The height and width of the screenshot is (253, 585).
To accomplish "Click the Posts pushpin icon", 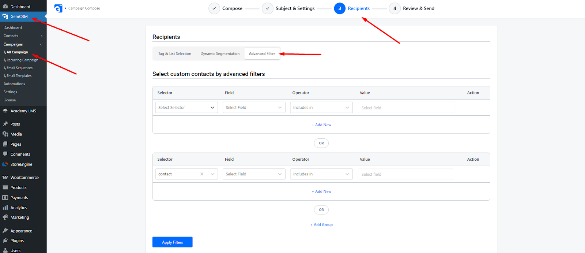I will tap(5, 124).
